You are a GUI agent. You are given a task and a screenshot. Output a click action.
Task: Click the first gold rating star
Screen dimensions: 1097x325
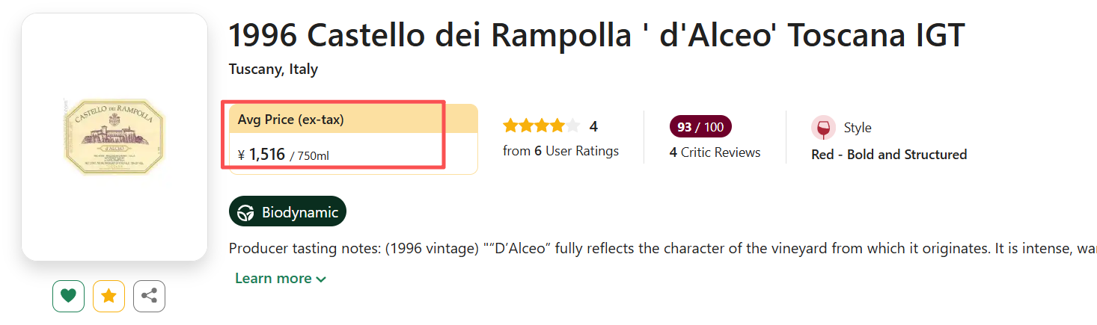coord(510,126)
